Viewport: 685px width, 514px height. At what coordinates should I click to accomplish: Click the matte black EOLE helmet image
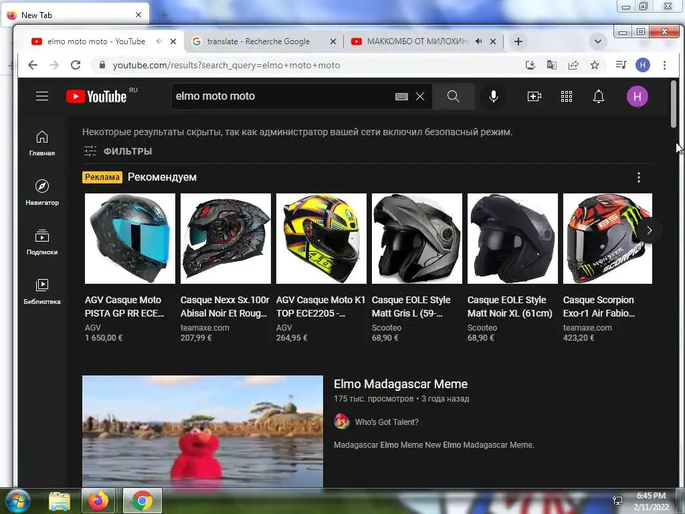pos(512,239)
